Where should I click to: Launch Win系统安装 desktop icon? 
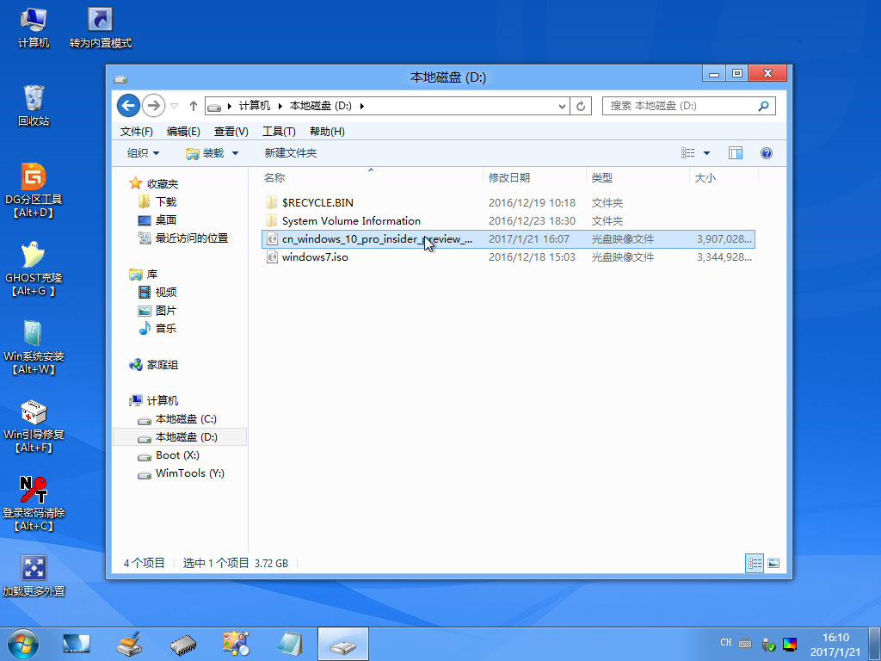(x=34, y=348)
